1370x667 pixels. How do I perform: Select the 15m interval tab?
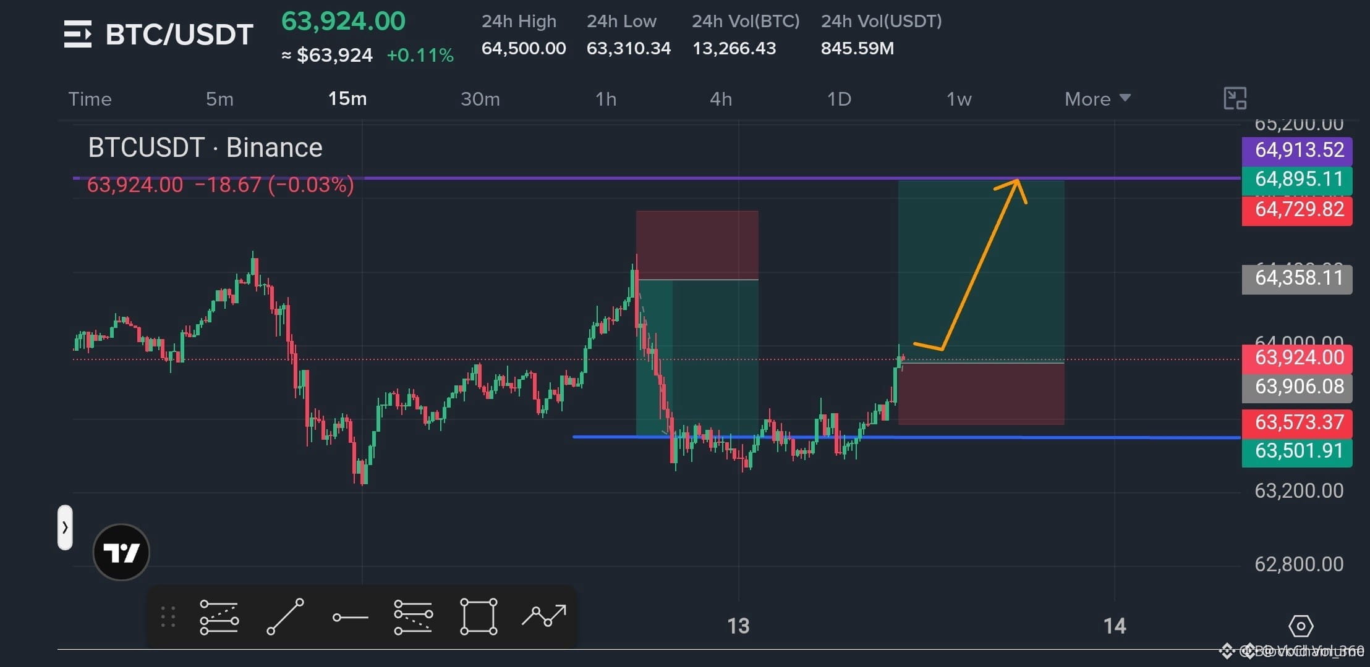coord(347,99)
